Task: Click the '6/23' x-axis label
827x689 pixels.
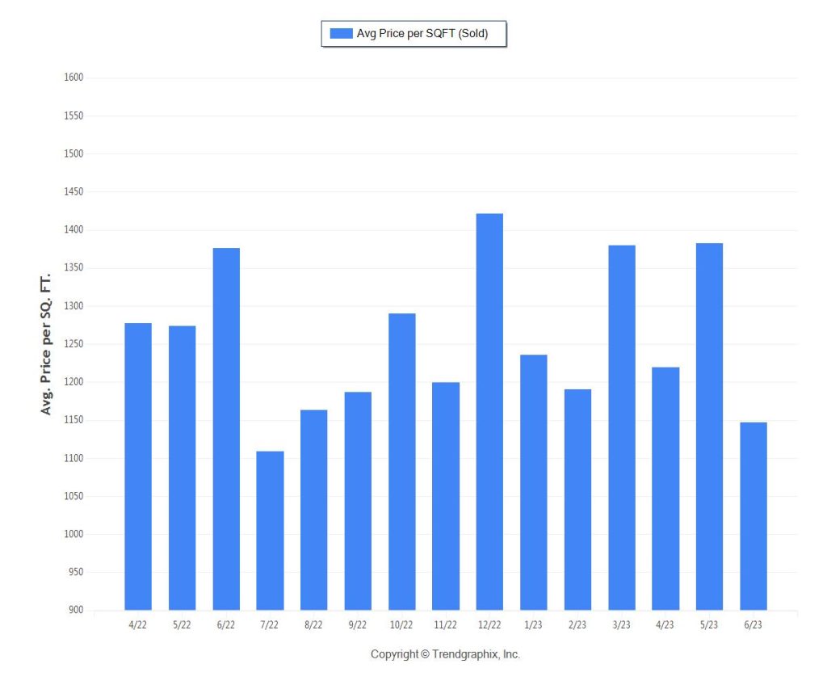Action: [754, 624]
